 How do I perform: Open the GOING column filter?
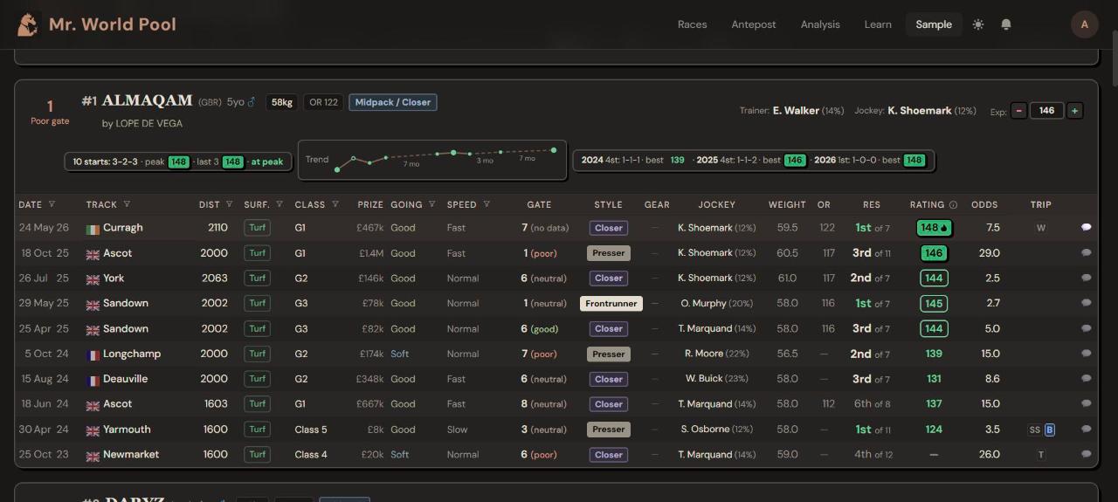click(431, 204)
